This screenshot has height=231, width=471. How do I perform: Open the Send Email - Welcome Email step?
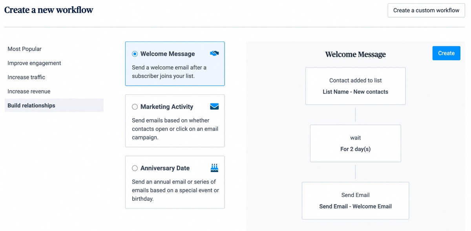point(355,200)
